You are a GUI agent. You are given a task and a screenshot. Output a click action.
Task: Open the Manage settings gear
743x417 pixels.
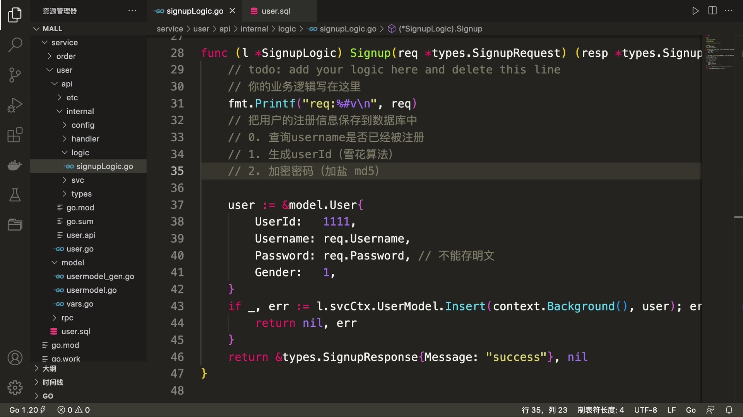tap(15, 388)
